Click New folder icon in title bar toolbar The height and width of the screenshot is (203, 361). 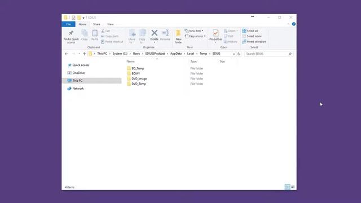coord(79,17)
